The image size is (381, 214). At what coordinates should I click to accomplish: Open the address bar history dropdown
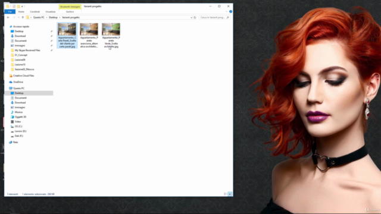(x=191, y=17)
